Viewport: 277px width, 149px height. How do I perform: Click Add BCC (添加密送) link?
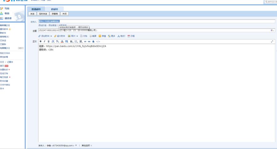[x=52, y=26]
